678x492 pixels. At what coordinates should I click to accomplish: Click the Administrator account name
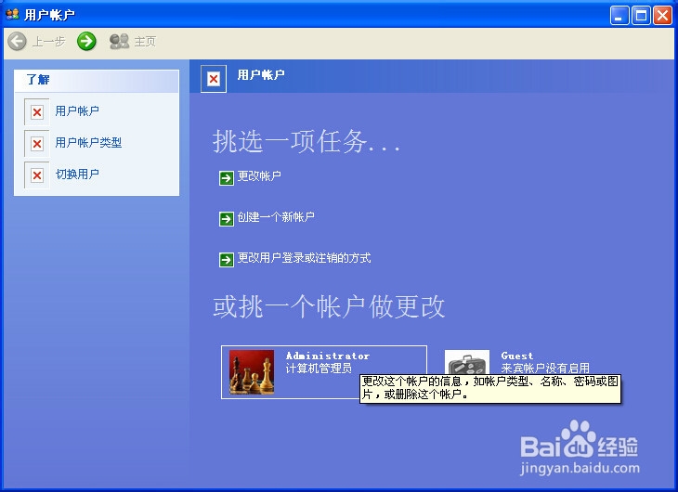coord(328,356)
